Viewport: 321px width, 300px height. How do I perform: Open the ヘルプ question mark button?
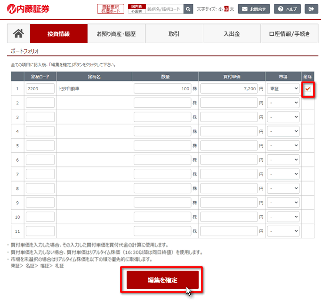point(288,9)
